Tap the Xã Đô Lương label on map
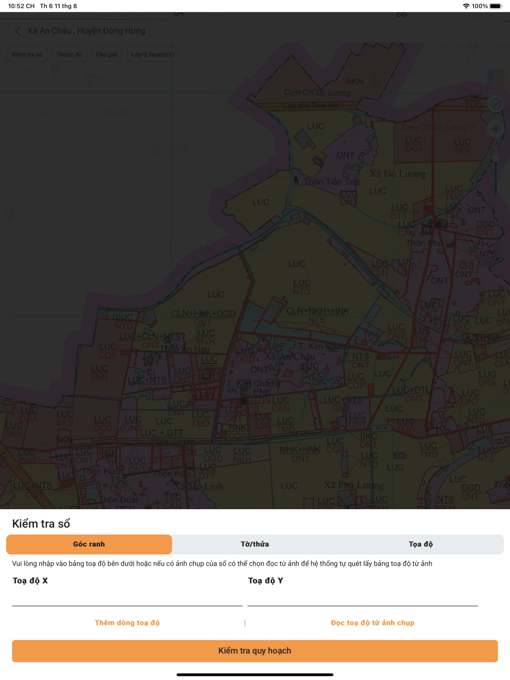This screenshot has width=510, height=680. 398,174
